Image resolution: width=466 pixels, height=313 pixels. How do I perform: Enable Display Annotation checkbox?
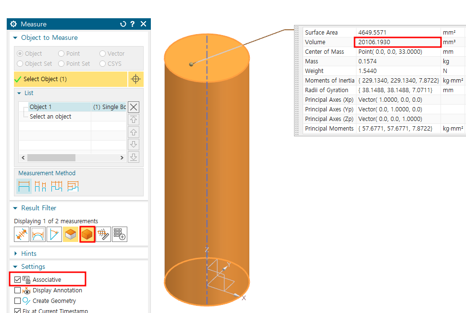[18, 290]
